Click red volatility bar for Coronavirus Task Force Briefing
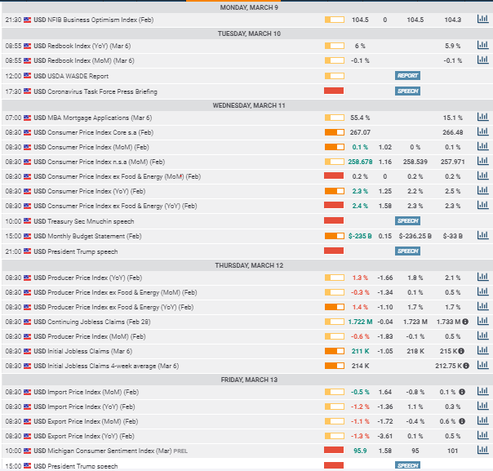 tap(334, 91)
